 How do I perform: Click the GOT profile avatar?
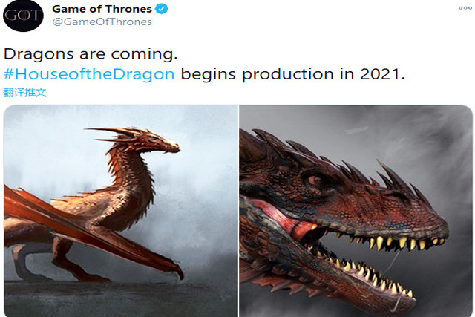tap(23, 15)
